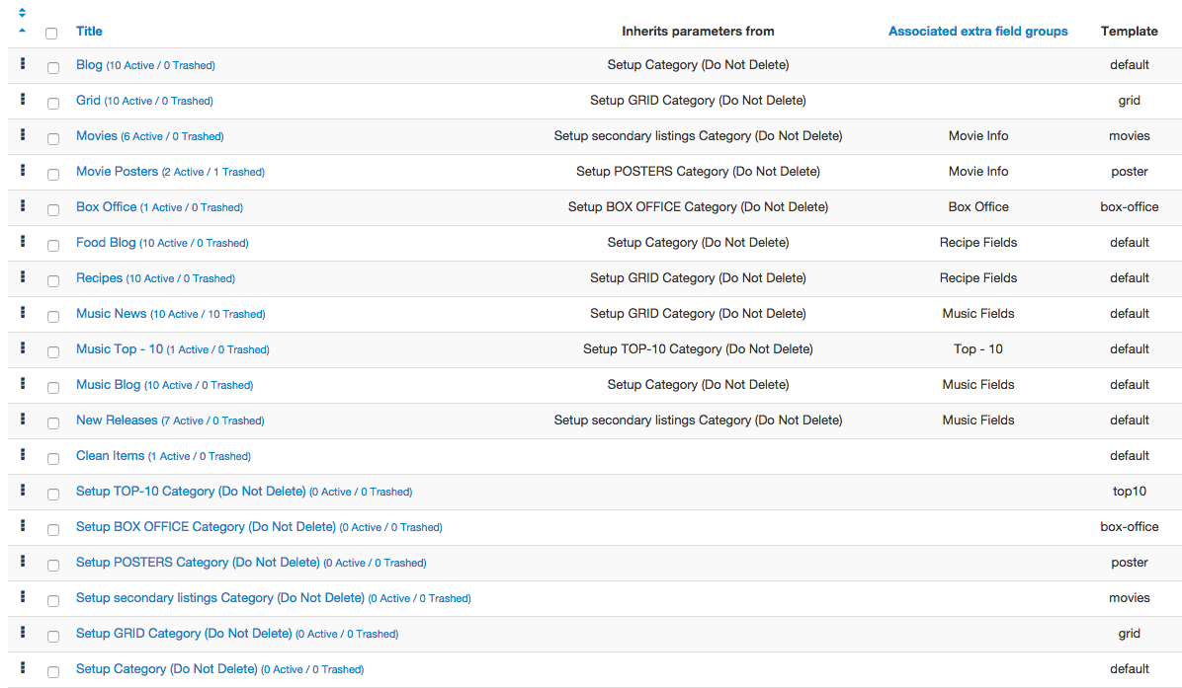
Task: Check the select-all checkbox in header
Action: tap(51, 34)
